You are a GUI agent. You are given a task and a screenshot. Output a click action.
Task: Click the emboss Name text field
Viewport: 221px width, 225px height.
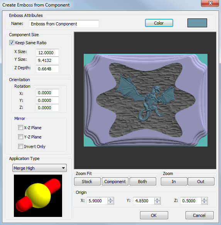(64, 24)
